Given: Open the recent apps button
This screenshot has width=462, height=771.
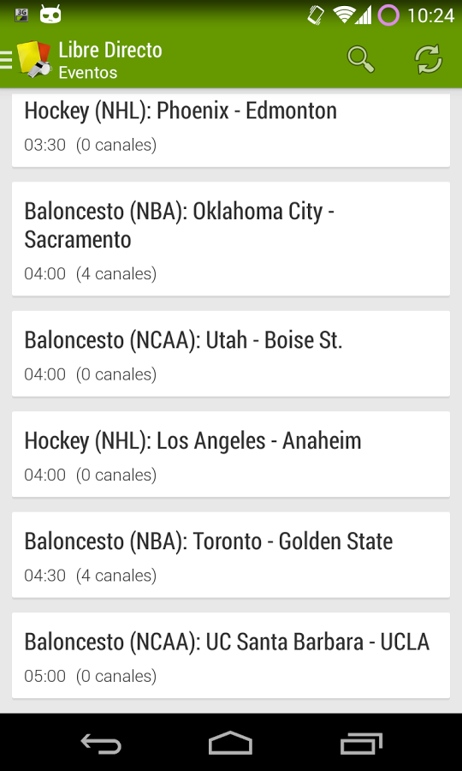Looking at the screenshot, I should coord(361,744).
